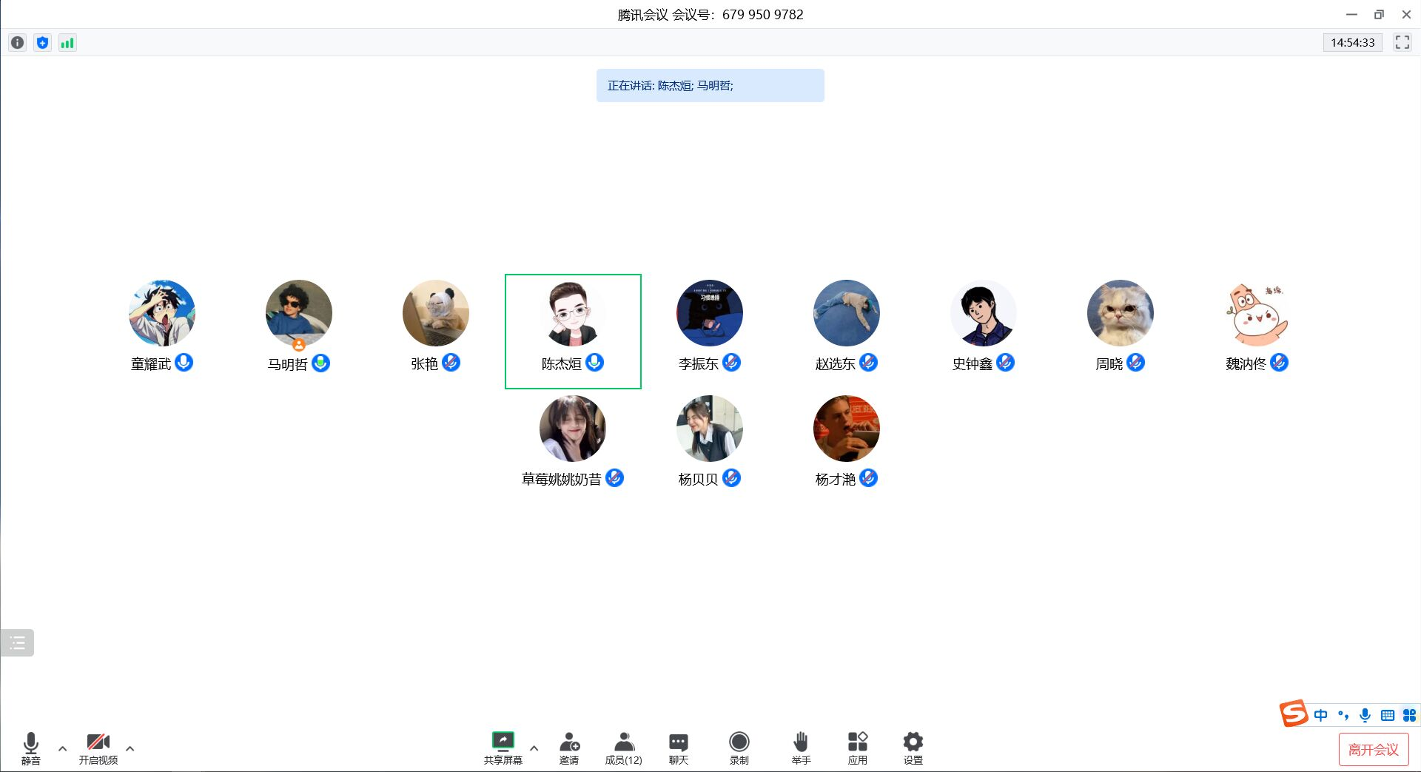Open the 应用 apps icon
This screenshot has height=772, width=1421.
click(857, 747)
